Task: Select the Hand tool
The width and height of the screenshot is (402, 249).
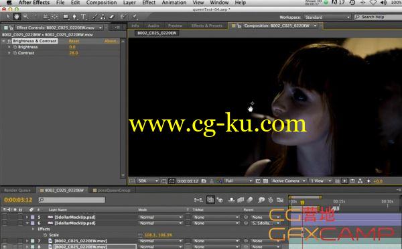Action: 17,17
